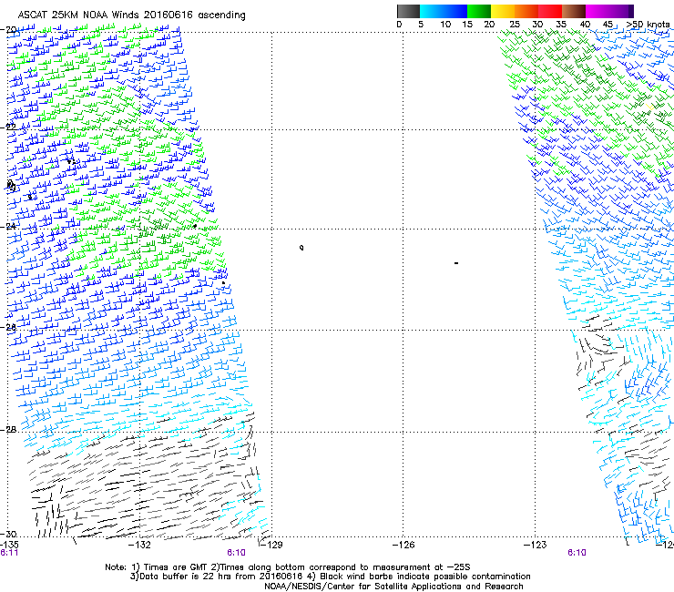Viewport: 674px width, 592px height.
Task: Click the '-30' latitude label
Action: tap(8, 534)
